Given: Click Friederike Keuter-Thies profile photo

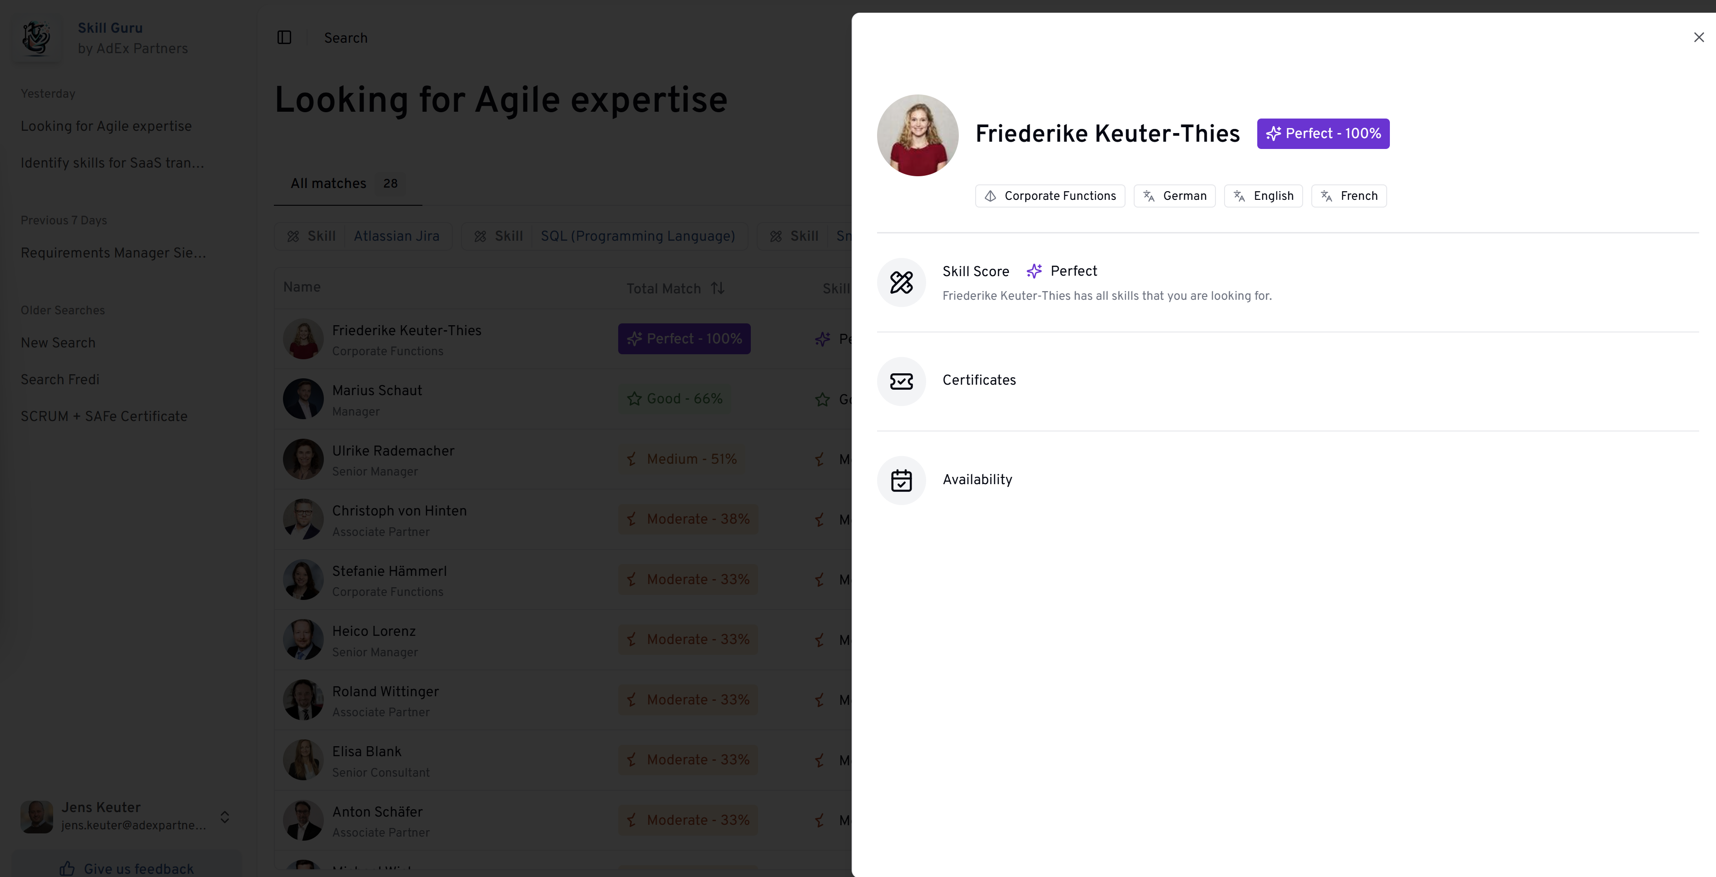Looking at the screenshot, I should (918, 135).
